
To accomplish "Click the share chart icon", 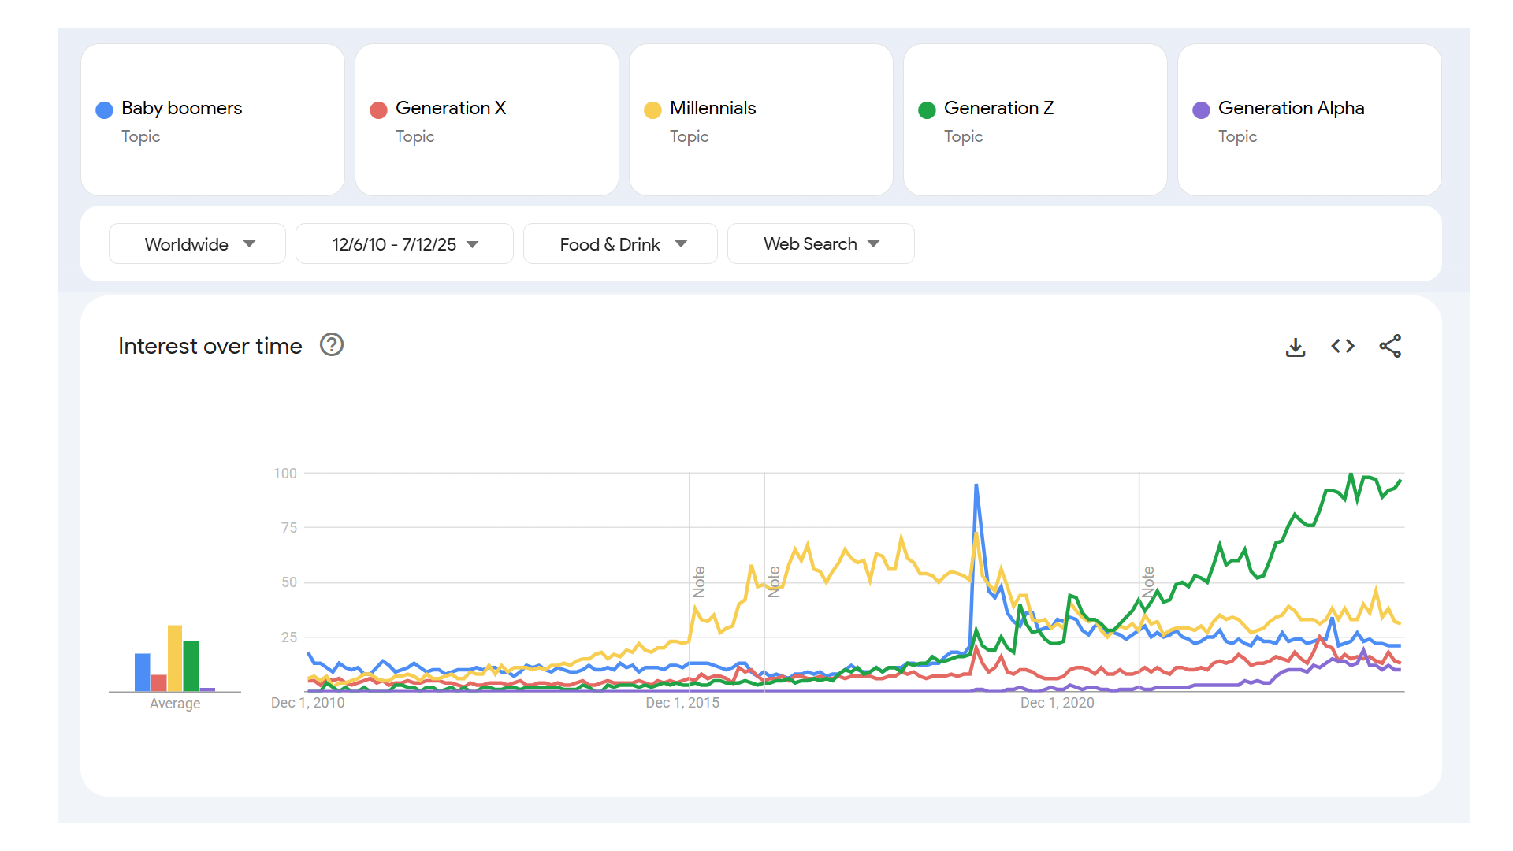I will coord(1390,346).
